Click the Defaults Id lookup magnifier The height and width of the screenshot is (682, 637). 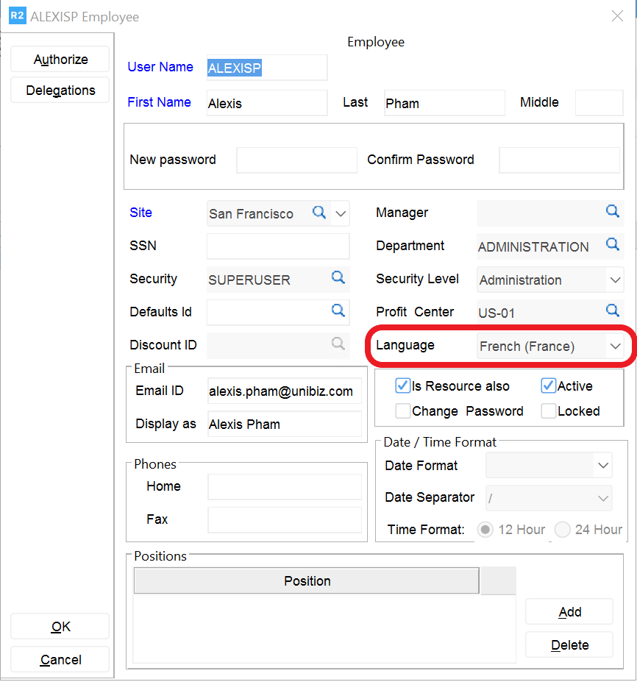tap(338, 310)
